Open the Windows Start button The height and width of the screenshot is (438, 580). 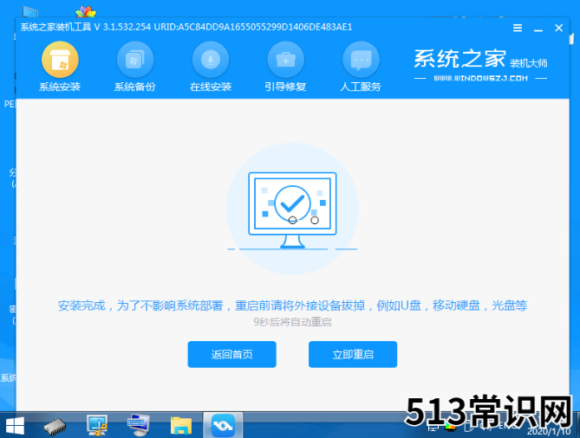coord(15,425)
